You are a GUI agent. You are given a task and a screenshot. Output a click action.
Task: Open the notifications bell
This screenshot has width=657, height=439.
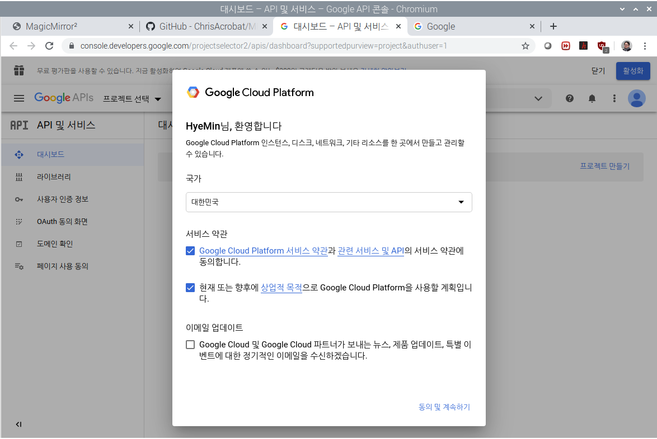tap(592, 99)
